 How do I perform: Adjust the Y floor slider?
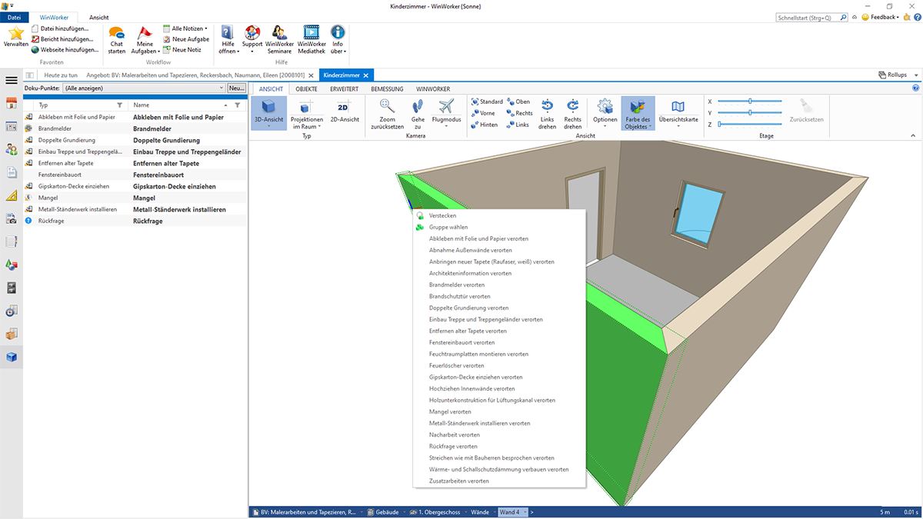click(x=750, y=113)
